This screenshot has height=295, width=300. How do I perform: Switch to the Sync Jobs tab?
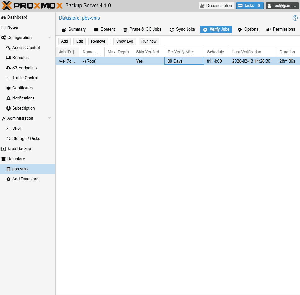tap(182, 29)
